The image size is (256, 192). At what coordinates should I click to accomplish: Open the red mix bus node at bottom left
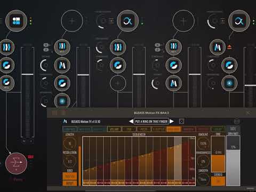16,163
